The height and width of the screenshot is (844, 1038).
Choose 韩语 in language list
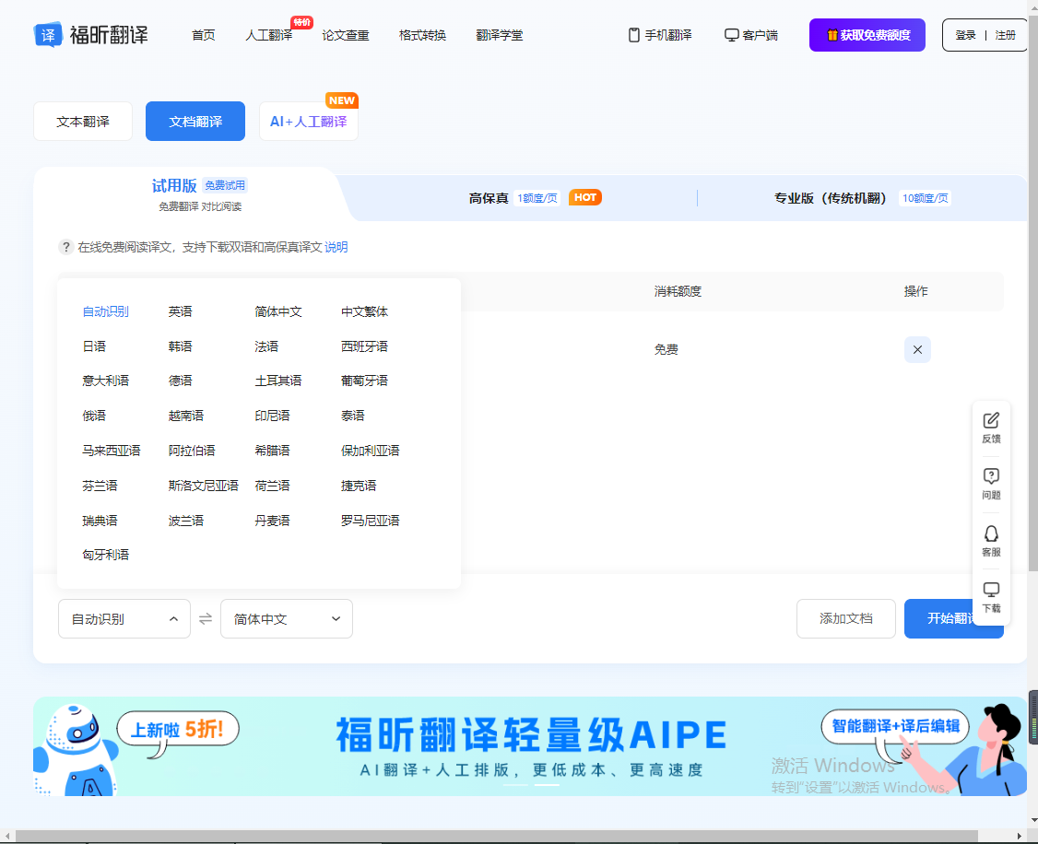pos(180,346)
